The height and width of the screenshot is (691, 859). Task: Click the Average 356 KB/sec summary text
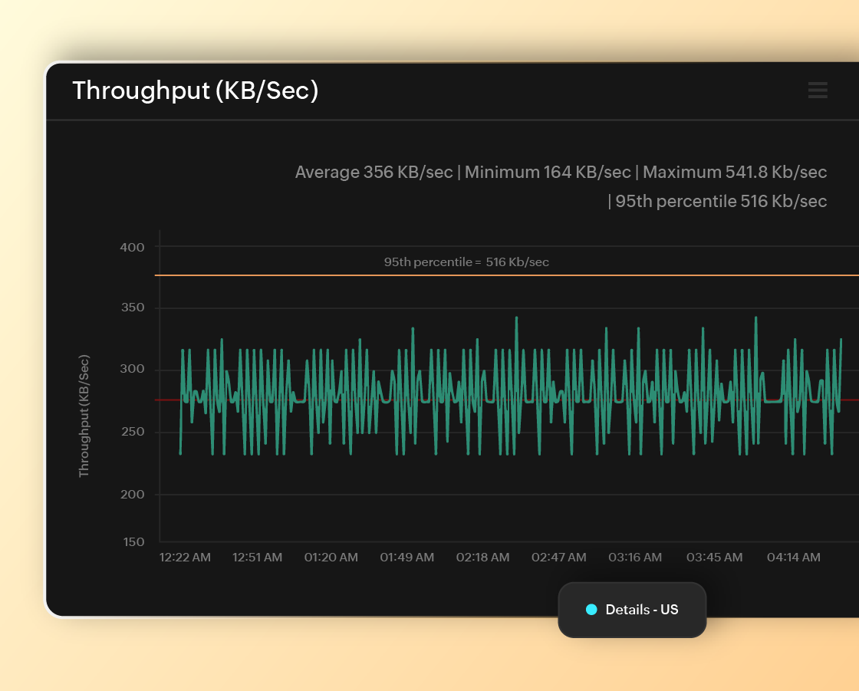374,172
